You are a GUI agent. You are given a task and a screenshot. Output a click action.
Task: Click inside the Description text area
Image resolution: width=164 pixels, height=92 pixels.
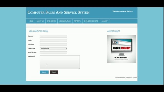coord(60,62)
